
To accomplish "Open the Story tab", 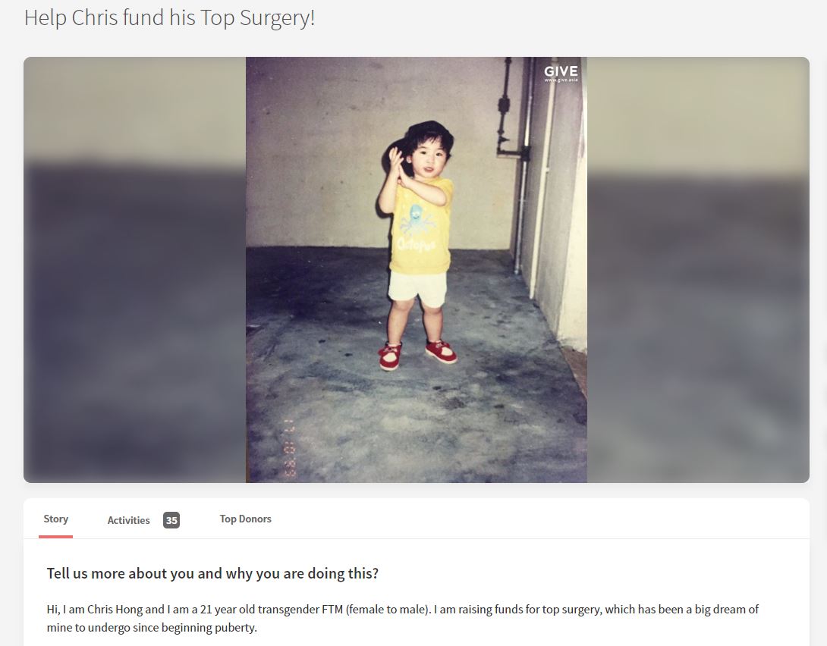I will 55,519.
